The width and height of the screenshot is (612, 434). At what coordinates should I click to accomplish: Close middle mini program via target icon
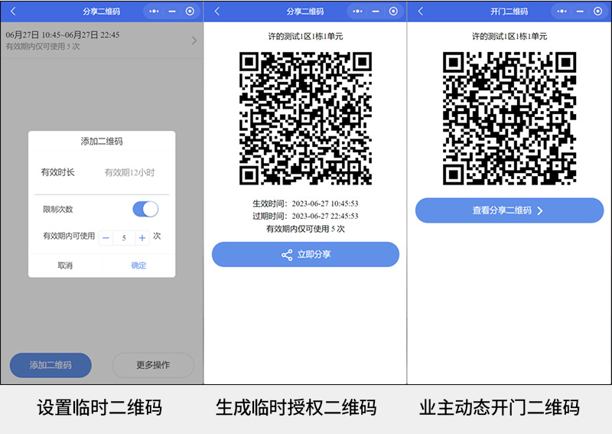click(393, 11)
